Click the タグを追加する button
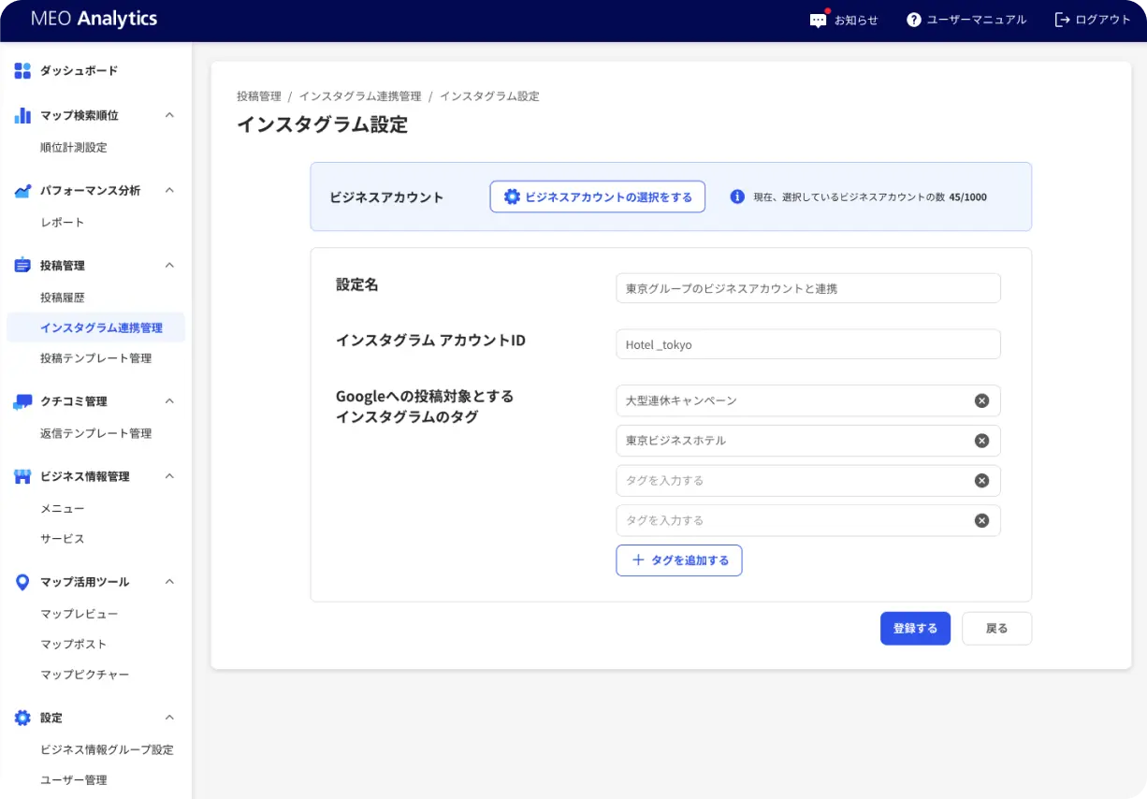Screen dimensions: 1147x799 [679, 559]
